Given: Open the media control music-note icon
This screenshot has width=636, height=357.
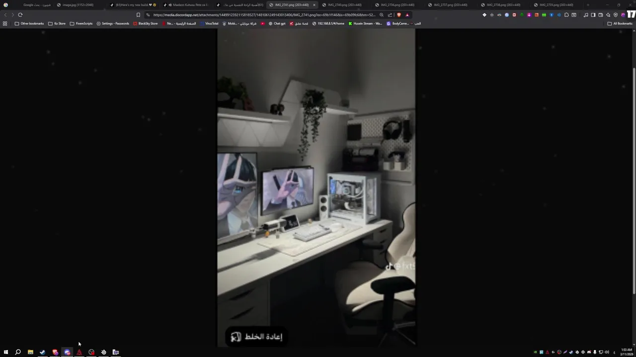Looking at the screenshot, I should point(586,15).
